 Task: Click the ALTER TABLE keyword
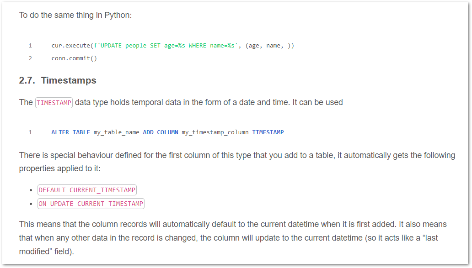tap(70, 132)
